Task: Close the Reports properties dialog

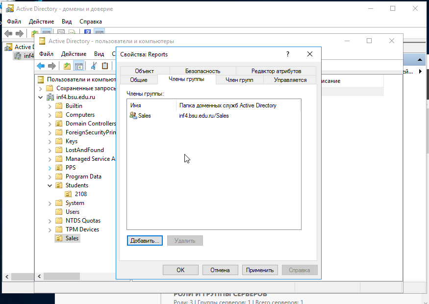Action: (310, 54)
